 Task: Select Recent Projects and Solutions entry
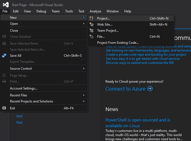44,101
